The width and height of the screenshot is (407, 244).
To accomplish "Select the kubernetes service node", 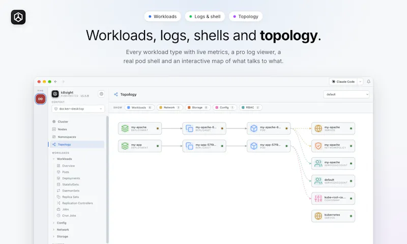I will (x=333, y=216).
